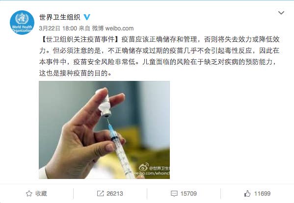Click the star favorite icon
Viewport: 294px width, 203px height.
29,194
